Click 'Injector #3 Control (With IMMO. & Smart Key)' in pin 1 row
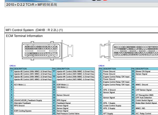The height and width of the screenshot is (115, 158). (x=33, y=71)
